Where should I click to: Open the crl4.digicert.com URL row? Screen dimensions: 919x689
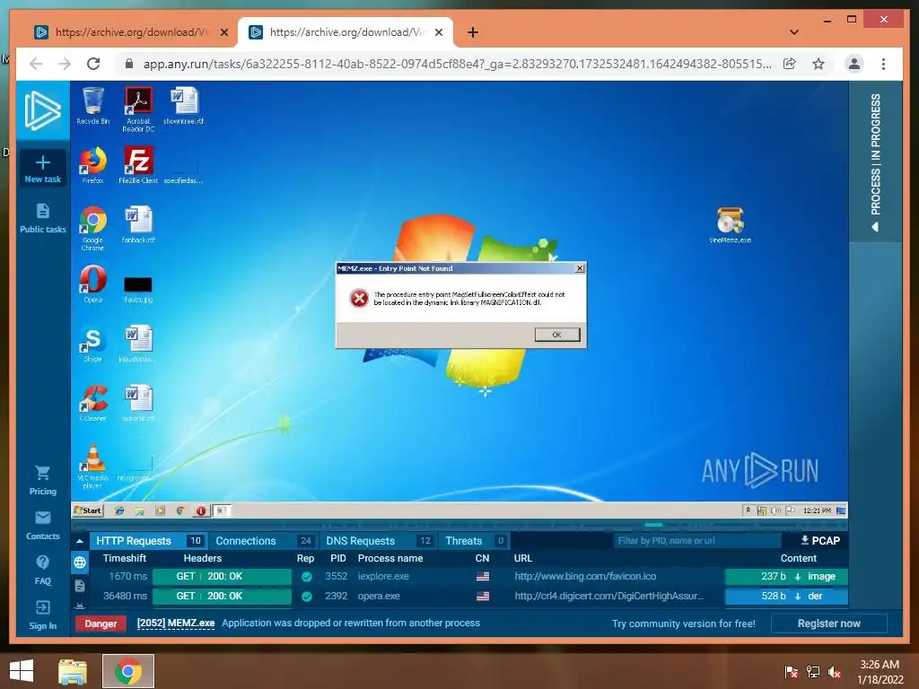tap(609, 597)
